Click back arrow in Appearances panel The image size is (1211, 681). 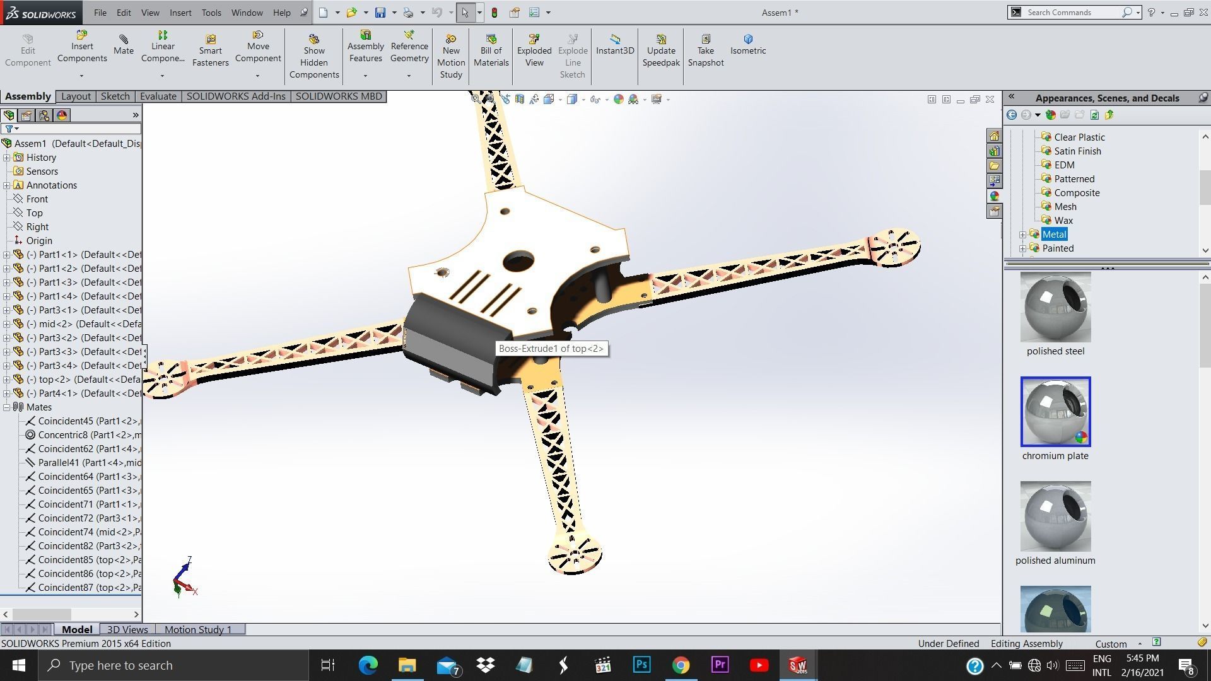(x=1012, y=115)
